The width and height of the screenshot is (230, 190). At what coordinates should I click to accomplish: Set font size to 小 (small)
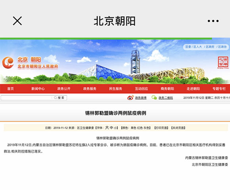(115, 128)
